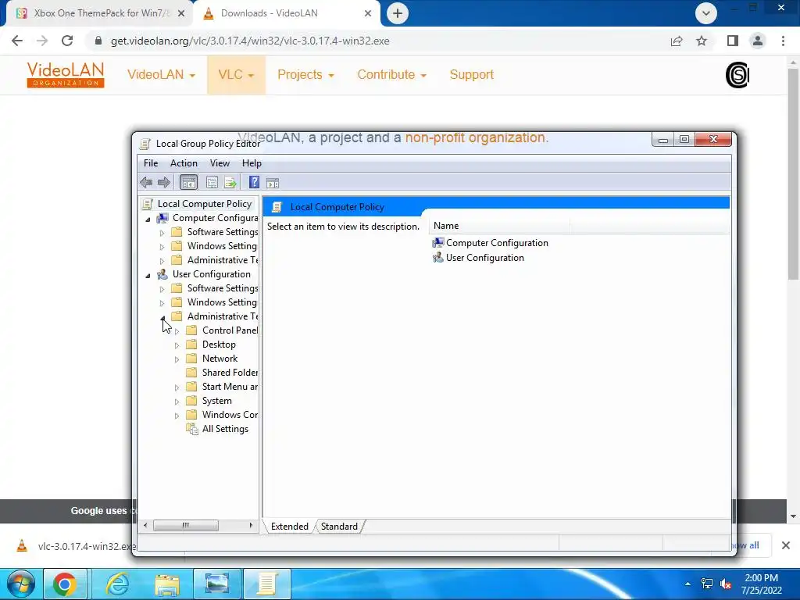Click non-profit organization link
This screenshot has height=600, width=800.
(x=476, y=137)
